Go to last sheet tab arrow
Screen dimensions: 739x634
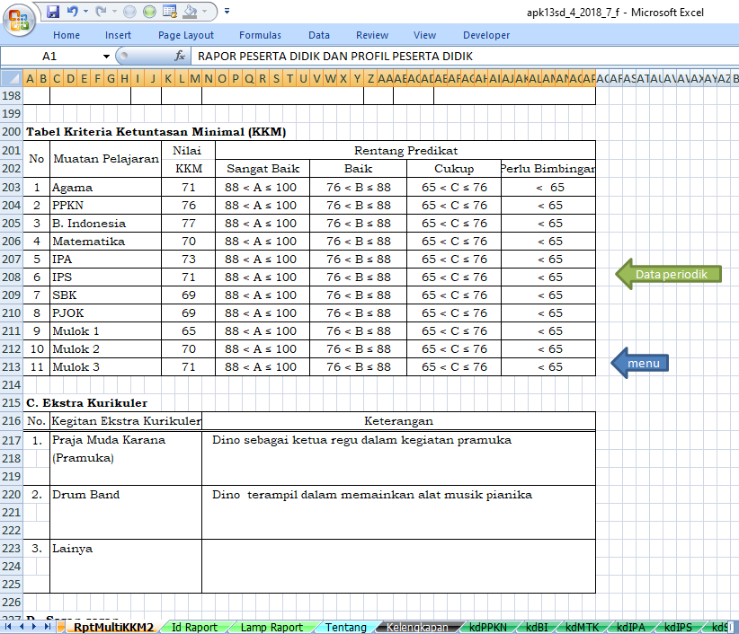click(47, 627)
